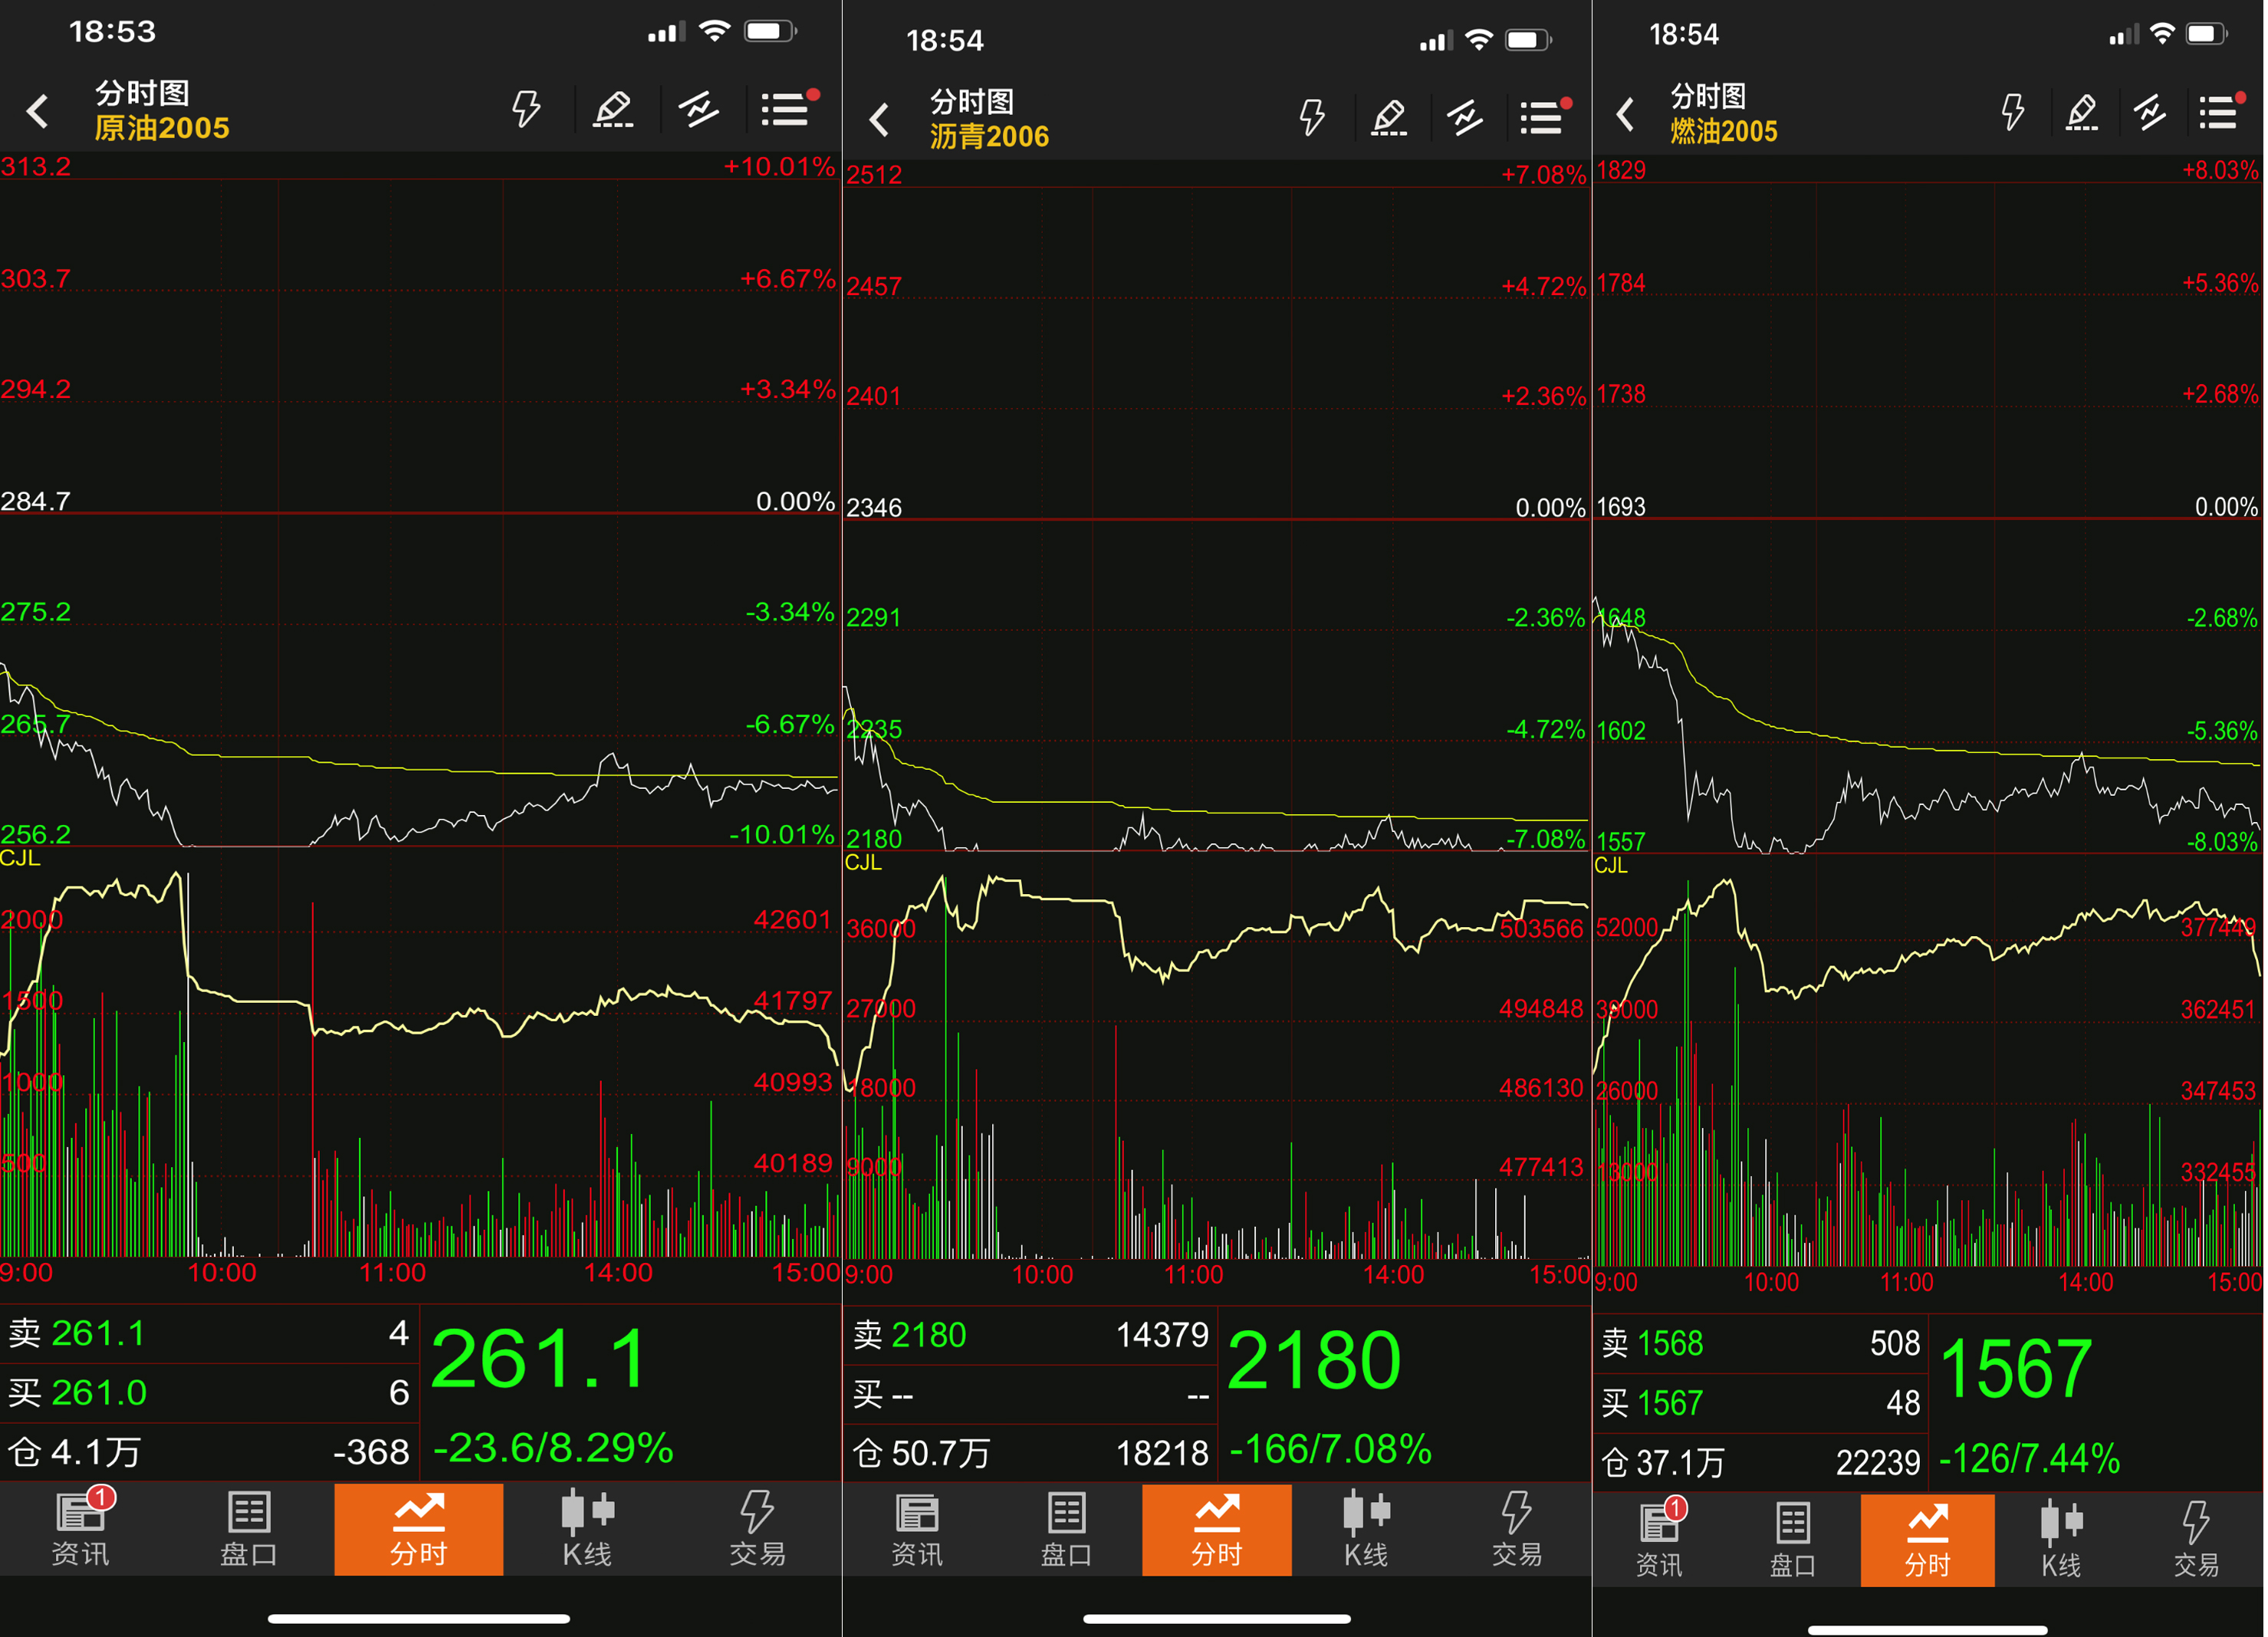Screen dimensions: 2268x1637
Task: Tap CJL volume indicator label in 原油2005
Action: [20, 858]
